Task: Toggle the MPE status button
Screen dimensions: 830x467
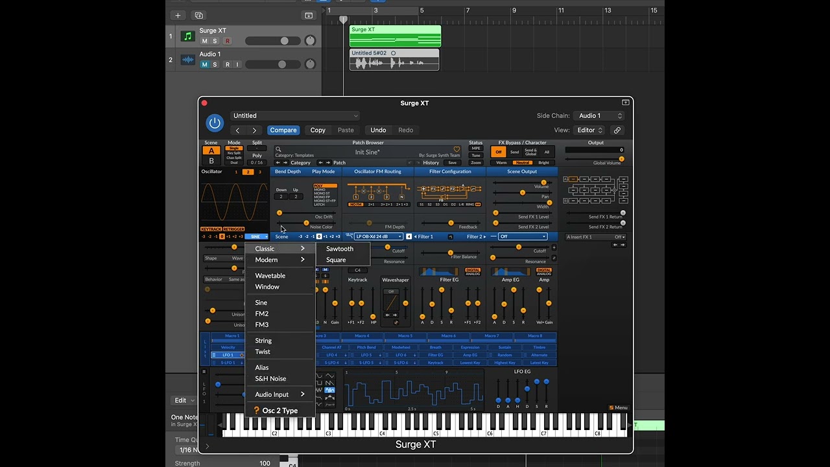Action: (476, 149)
